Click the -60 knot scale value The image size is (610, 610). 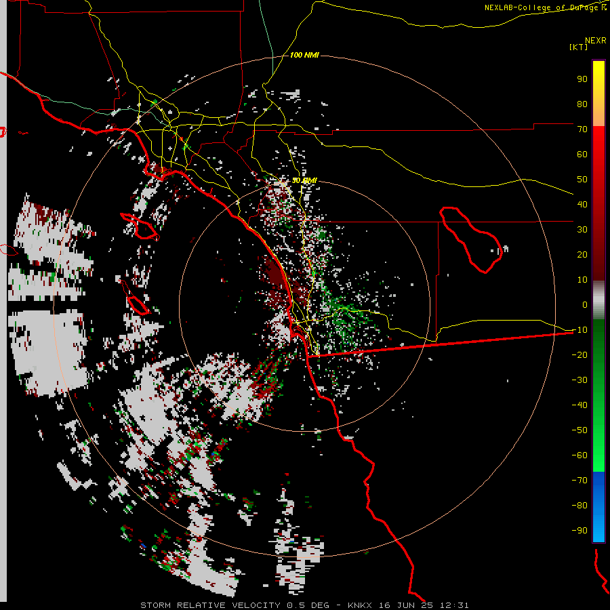tap(579, 455)
